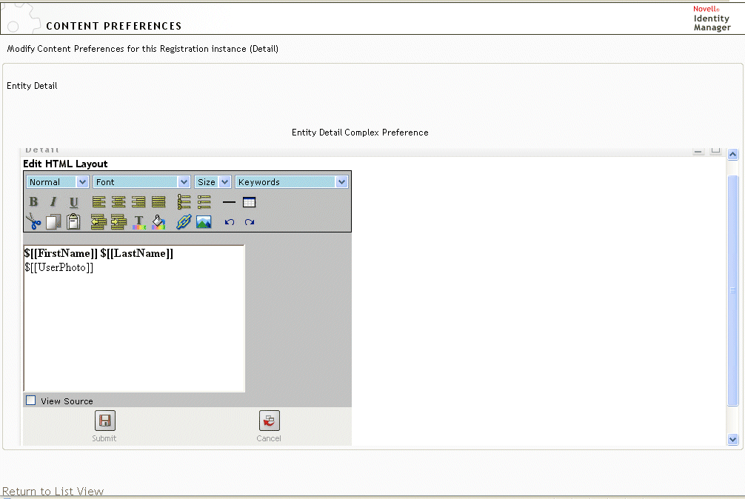Insert a hyperlink

click(184, 221)
